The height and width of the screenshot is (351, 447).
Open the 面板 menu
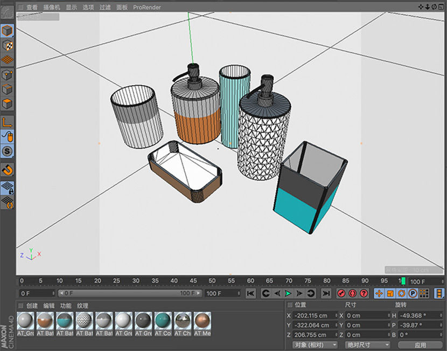[x=122, y=8]
